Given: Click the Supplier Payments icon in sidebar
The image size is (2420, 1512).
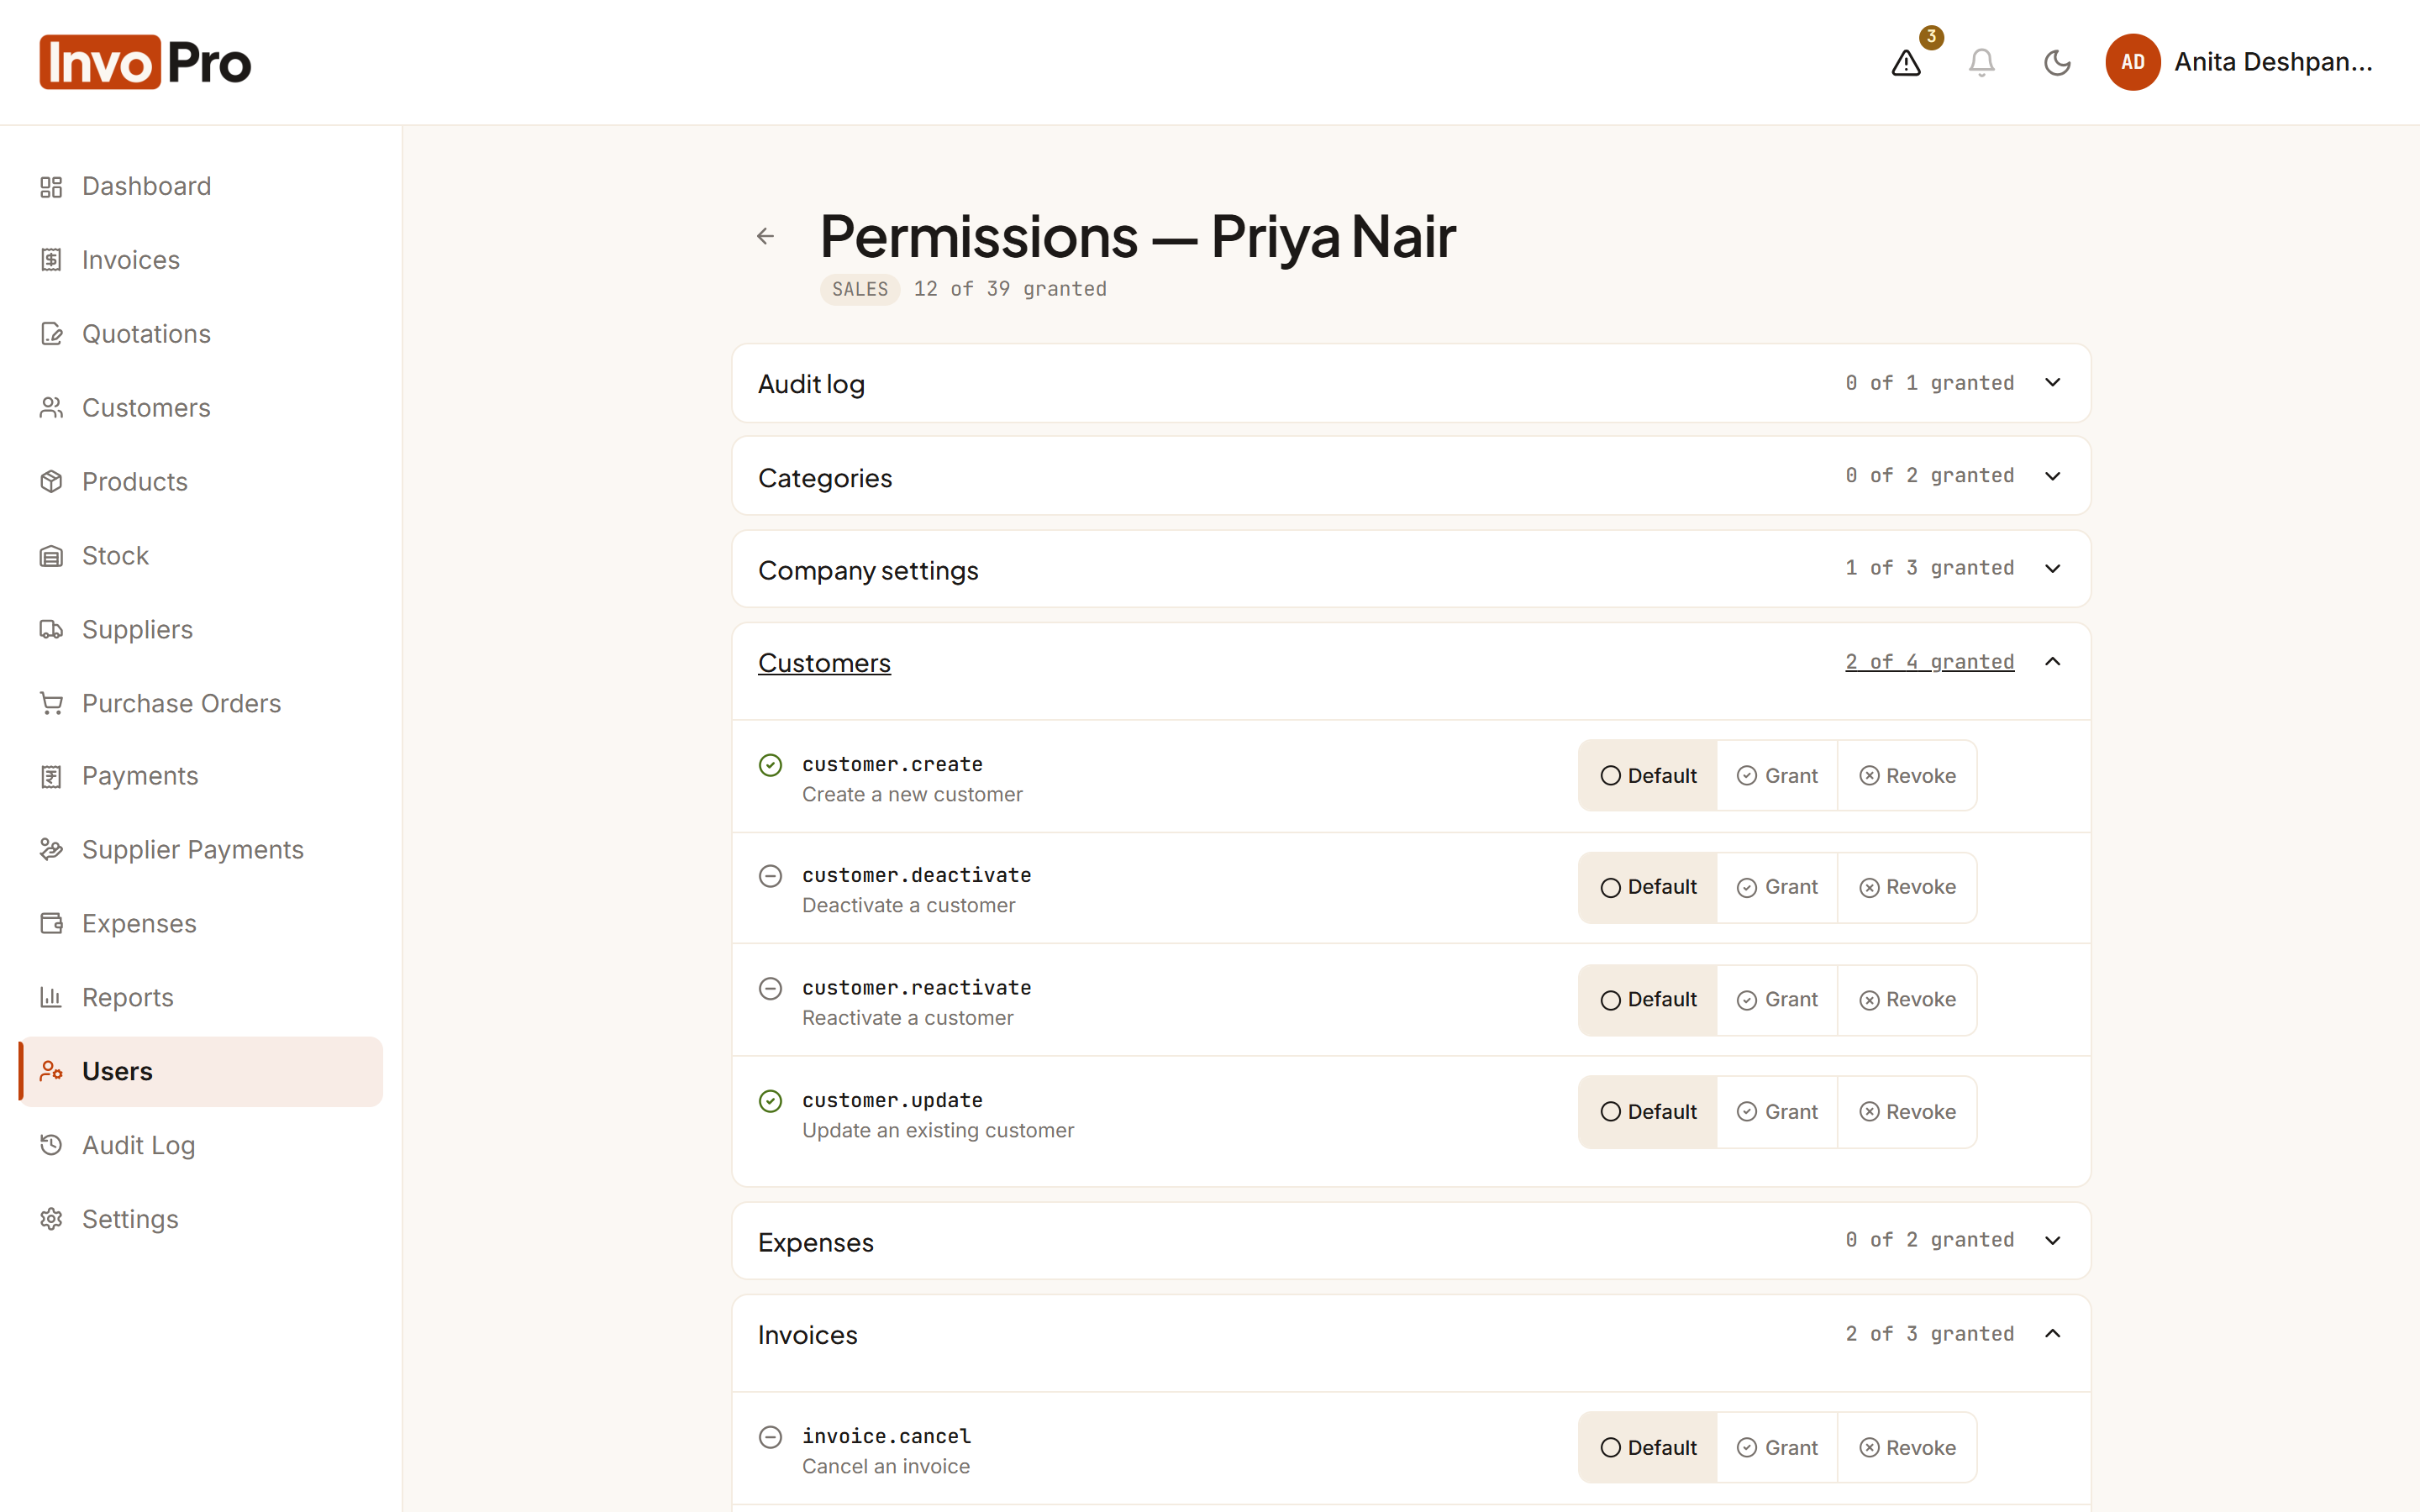Looking at the screenshot, I should [51, 850].
